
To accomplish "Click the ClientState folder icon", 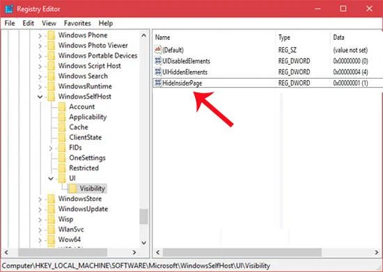I will click(62, 138).
